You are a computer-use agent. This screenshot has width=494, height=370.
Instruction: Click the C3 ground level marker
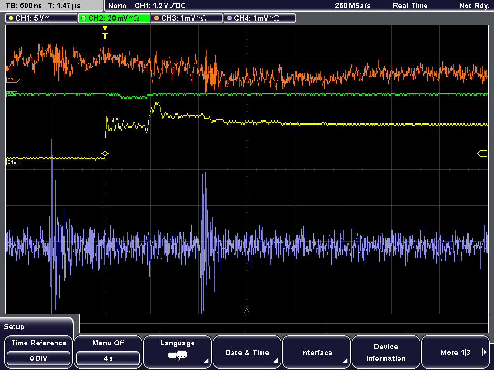13,80
